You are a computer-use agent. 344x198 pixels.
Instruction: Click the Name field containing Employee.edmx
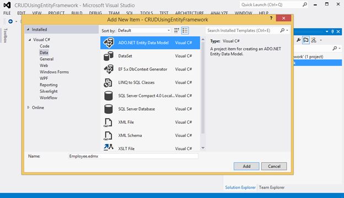click(x=133, y=156)
